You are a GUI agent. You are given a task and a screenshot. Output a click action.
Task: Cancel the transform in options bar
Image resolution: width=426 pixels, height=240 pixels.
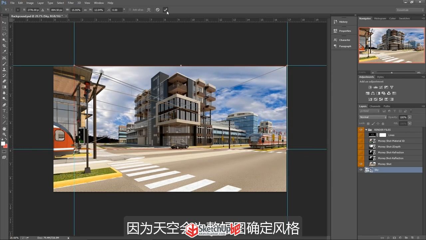pos(157,10)
